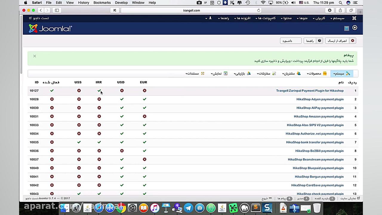The width and height of the screenshot is (382, 215).
Task: Open MAMP elephant app in the Dock
Action: (x=244, y=208)
